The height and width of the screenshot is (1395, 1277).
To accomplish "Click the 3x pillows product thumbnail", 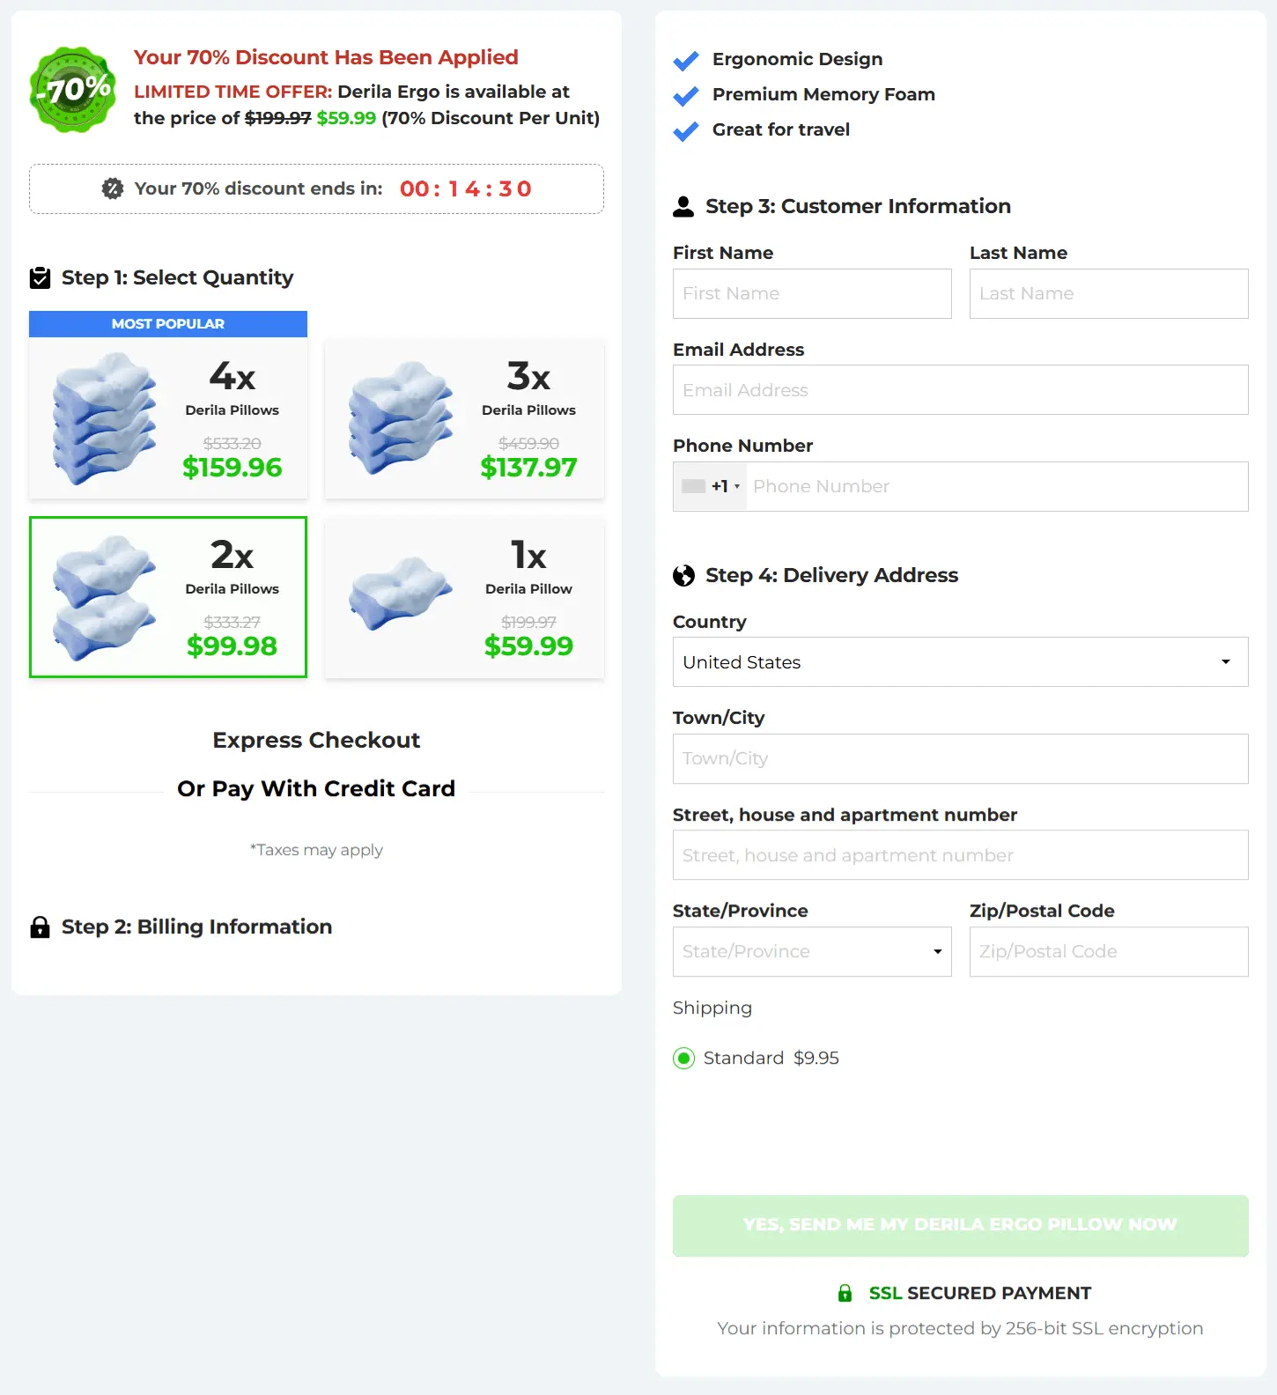I will pos(401,418).
